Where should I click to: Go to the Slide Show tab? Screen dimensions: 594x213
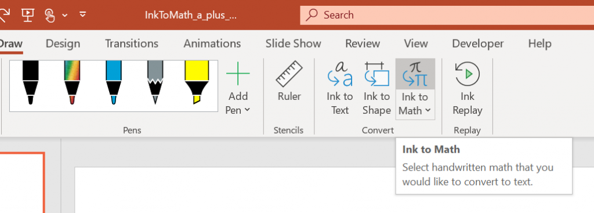[x=293, y=44]
